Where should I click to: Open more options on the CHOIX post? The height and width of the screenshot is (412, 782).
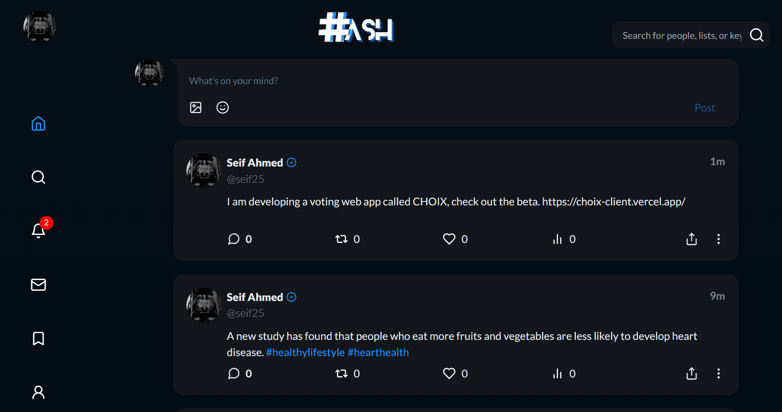718,239
